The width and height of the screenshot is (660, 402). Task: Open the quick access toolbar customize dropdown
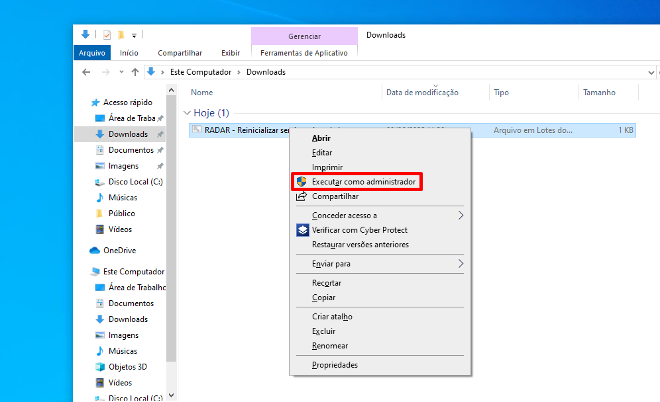[134, 35]
